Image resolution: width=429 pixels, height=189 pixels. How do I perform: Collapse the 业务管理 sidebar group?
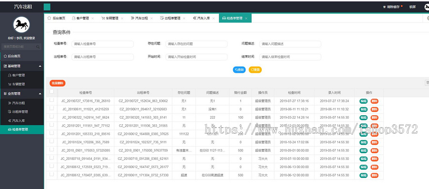pos(22,93)
